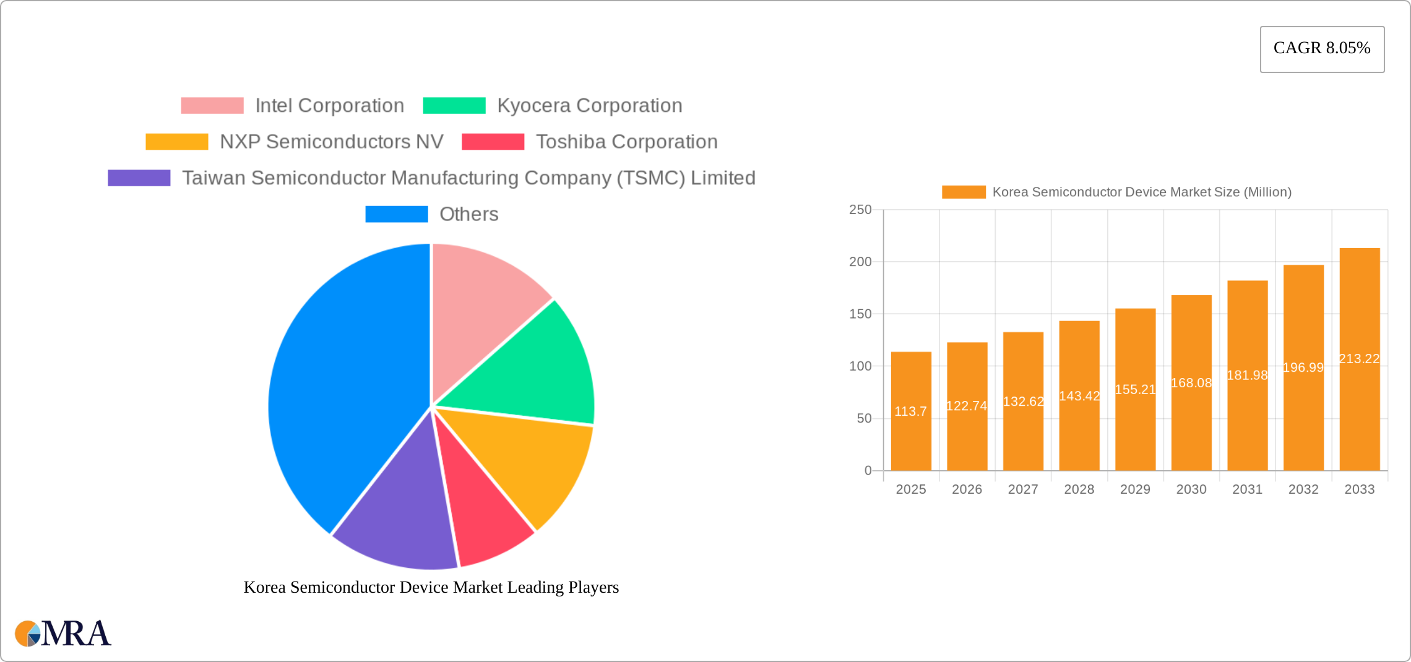Click the 2028 x-axis label
The width and height of the screenshot is (1411, 662).
click(1079, 489)
